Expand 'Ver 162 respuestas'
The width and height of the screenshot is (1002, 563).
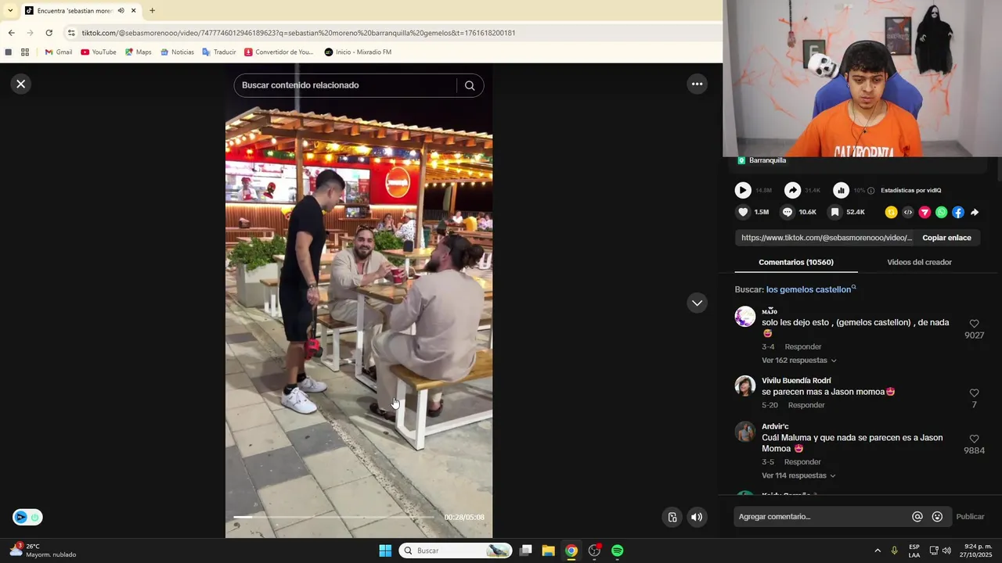click(798, 360)
